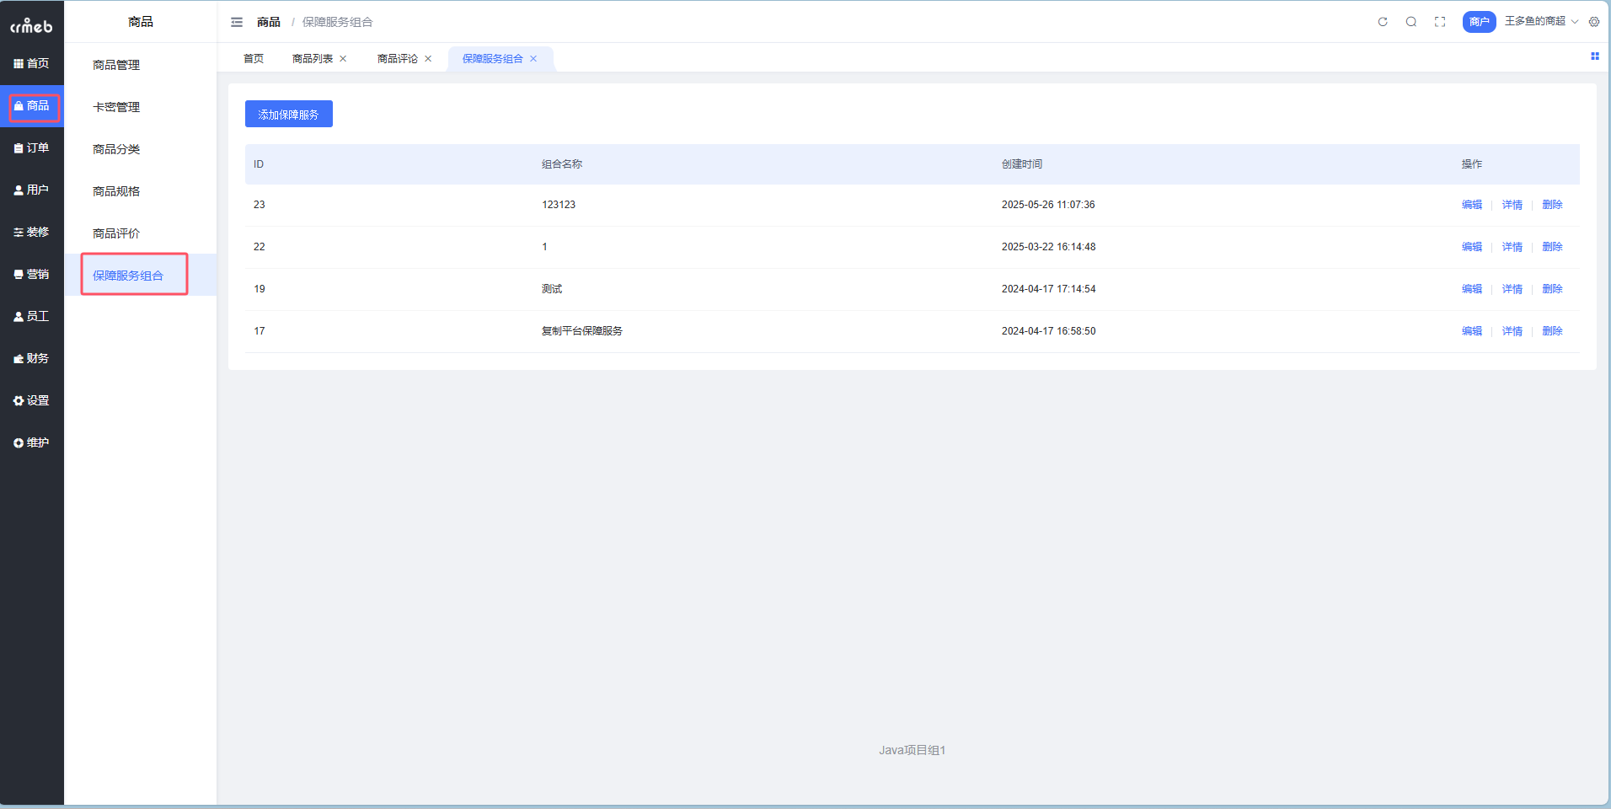Open 订单 in the left navigation
The image size is (1611, 809).
(32, 148)
